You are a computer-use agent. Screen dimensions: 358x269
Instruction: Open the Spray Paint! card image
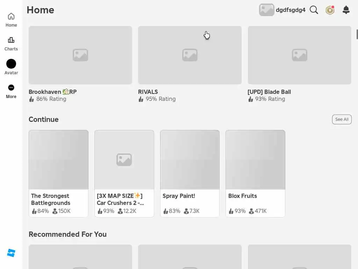[190, 160]
